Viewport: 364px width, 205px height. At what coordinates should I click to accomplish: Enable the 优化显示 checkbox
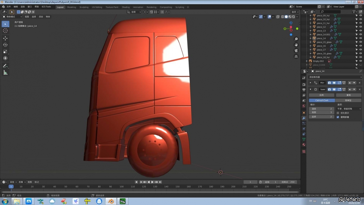tap(338, 113)
